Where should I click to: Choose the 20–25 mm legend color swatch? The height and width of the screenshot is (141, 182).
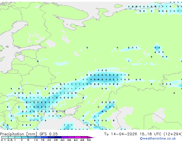[x=51, y=137]
